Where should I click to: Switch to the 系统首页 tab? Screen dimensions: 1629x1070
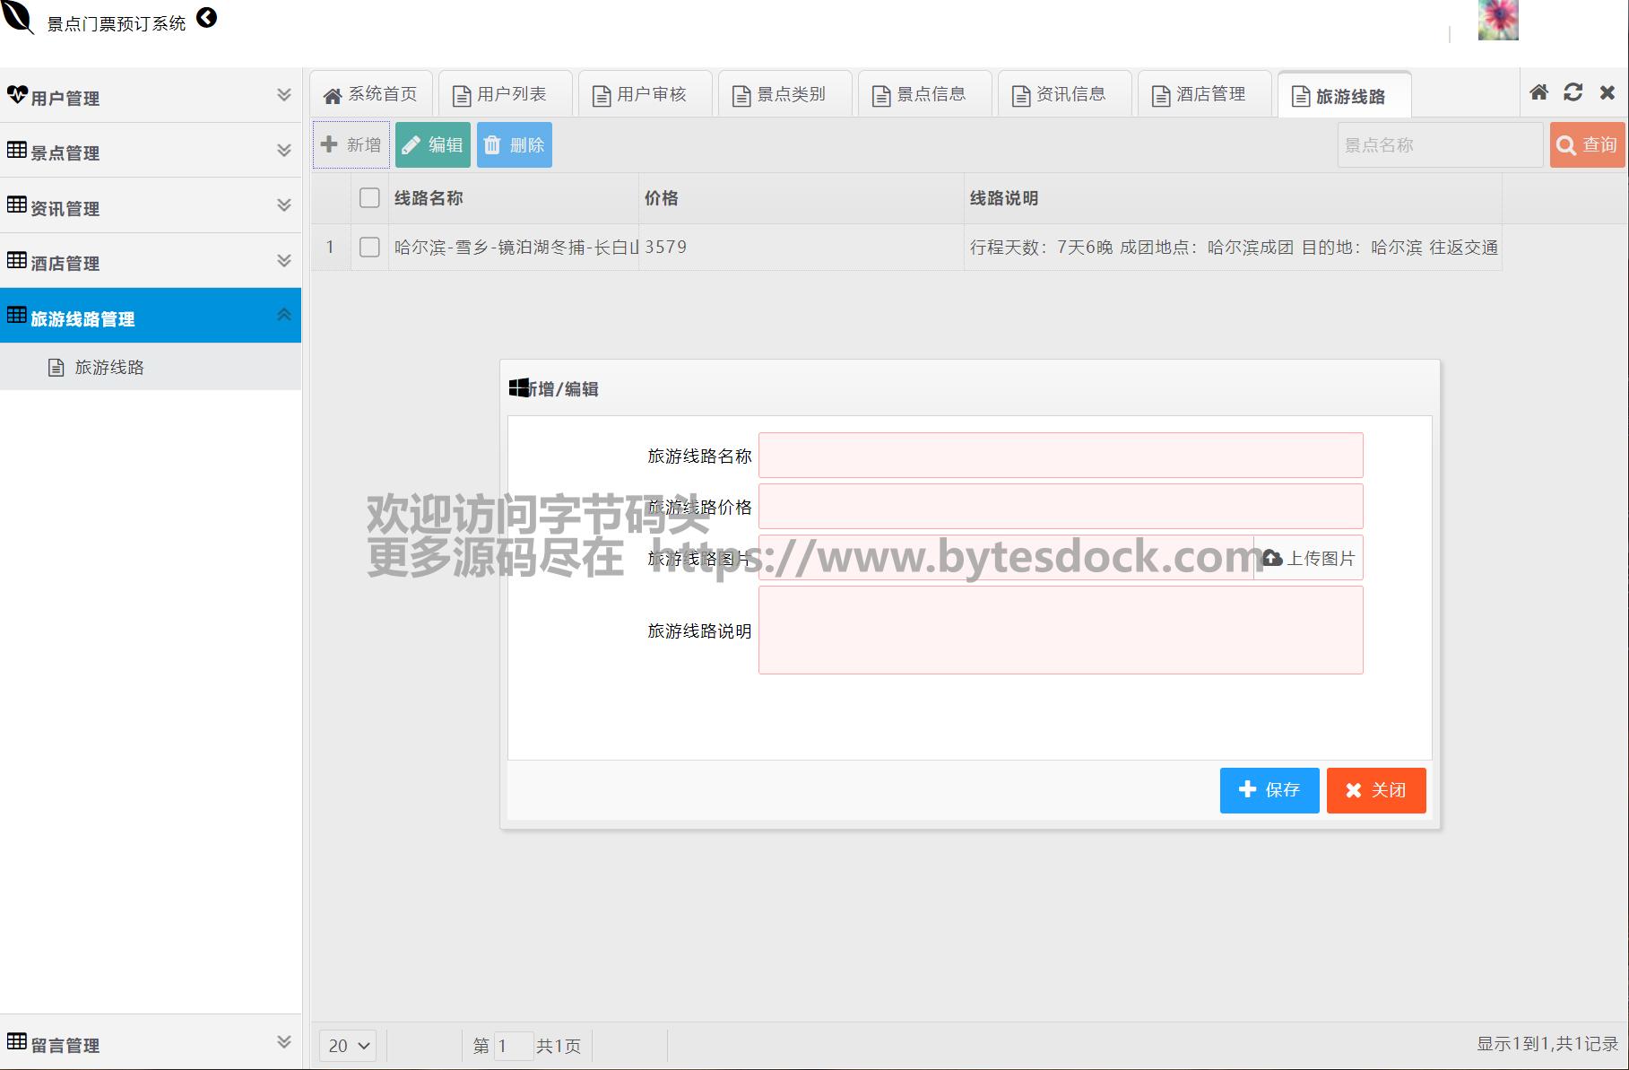371,94
